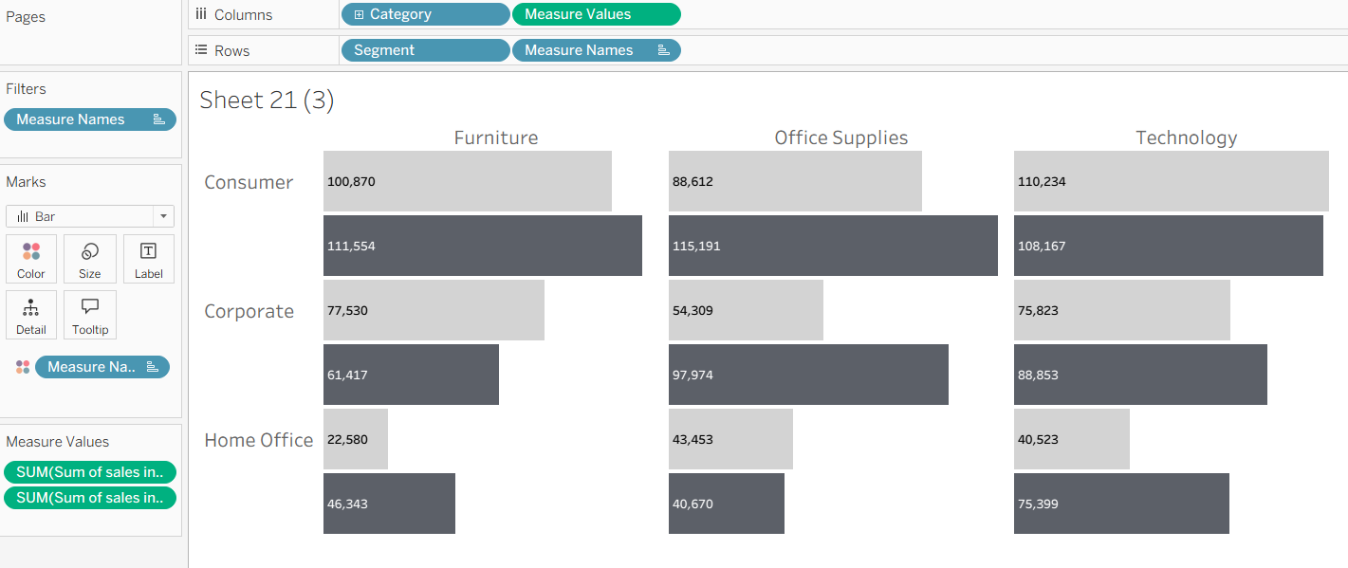Open the Detail marks card
This screenshot has height=568, width=1348.
coord(31,315)
